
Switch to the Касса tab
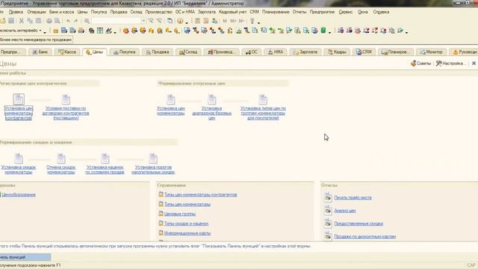[x=67, y=52]
